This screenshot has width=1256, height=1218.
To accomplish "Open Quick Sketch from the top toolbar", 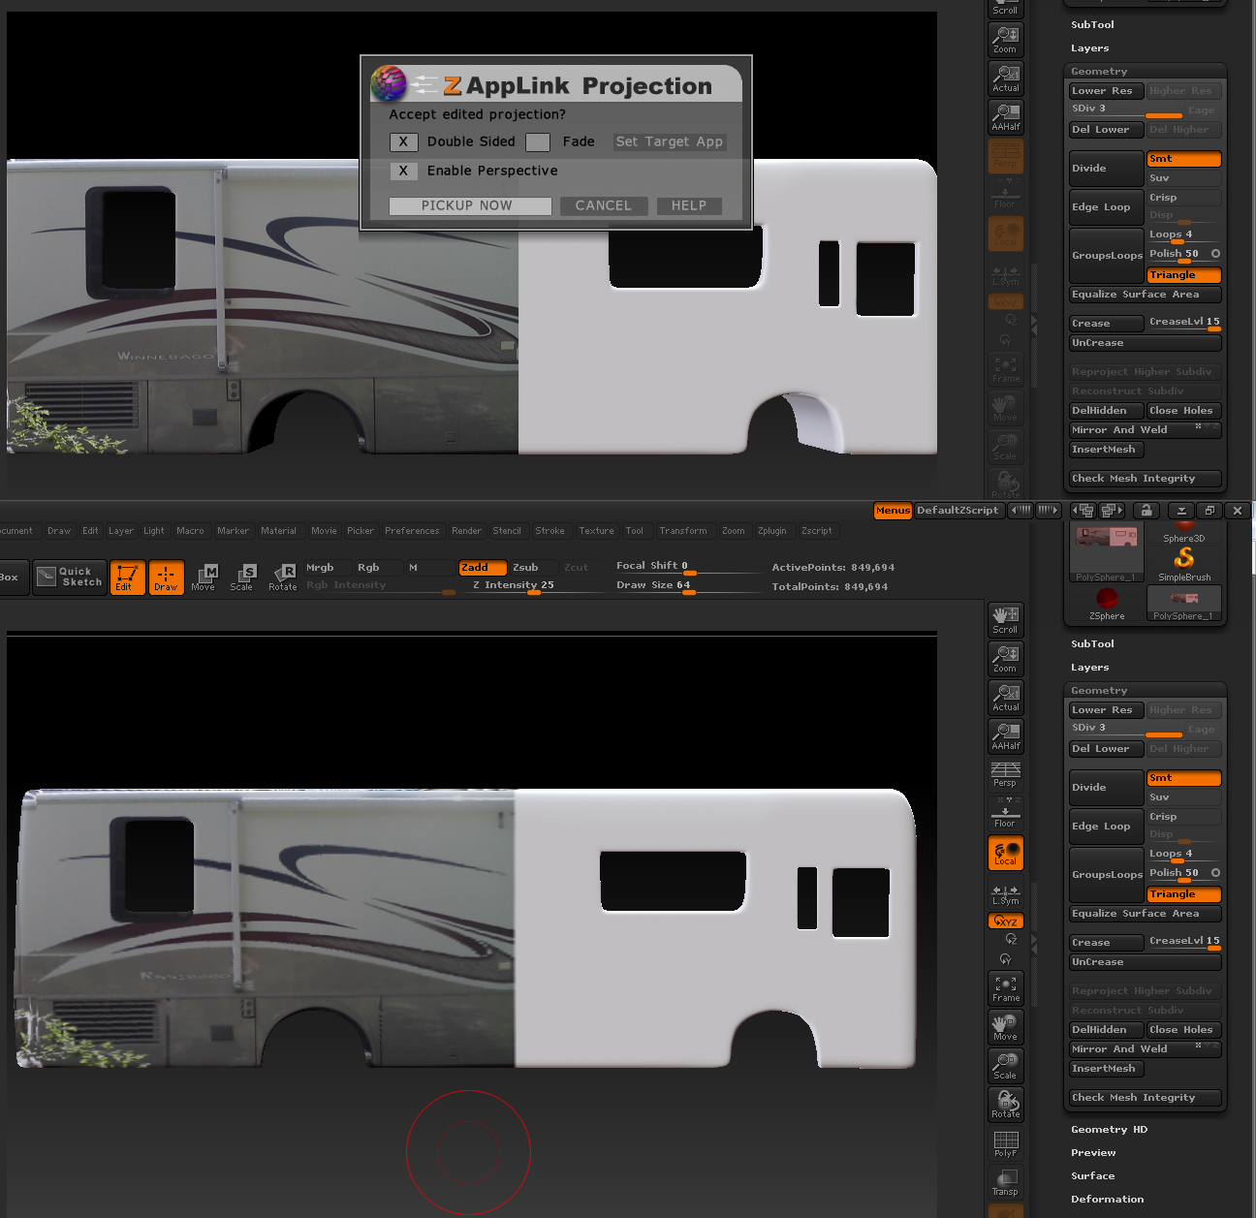I will (x=70, y=577).
